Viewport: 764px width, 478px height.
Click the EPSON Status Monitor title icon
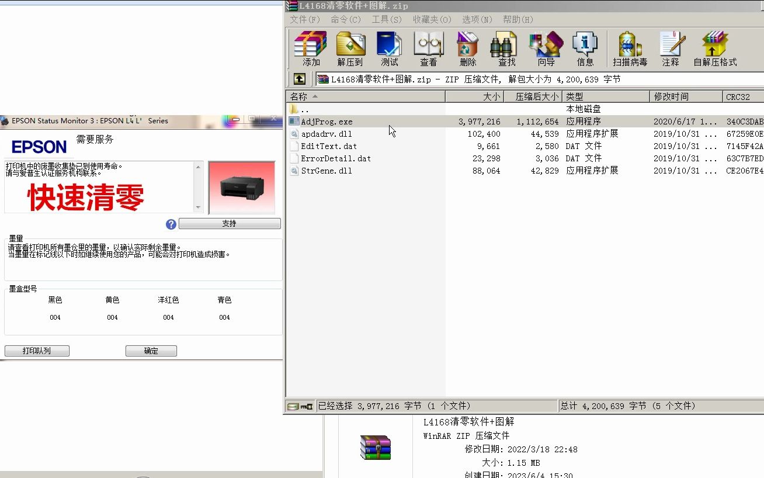tap(6, 121)
